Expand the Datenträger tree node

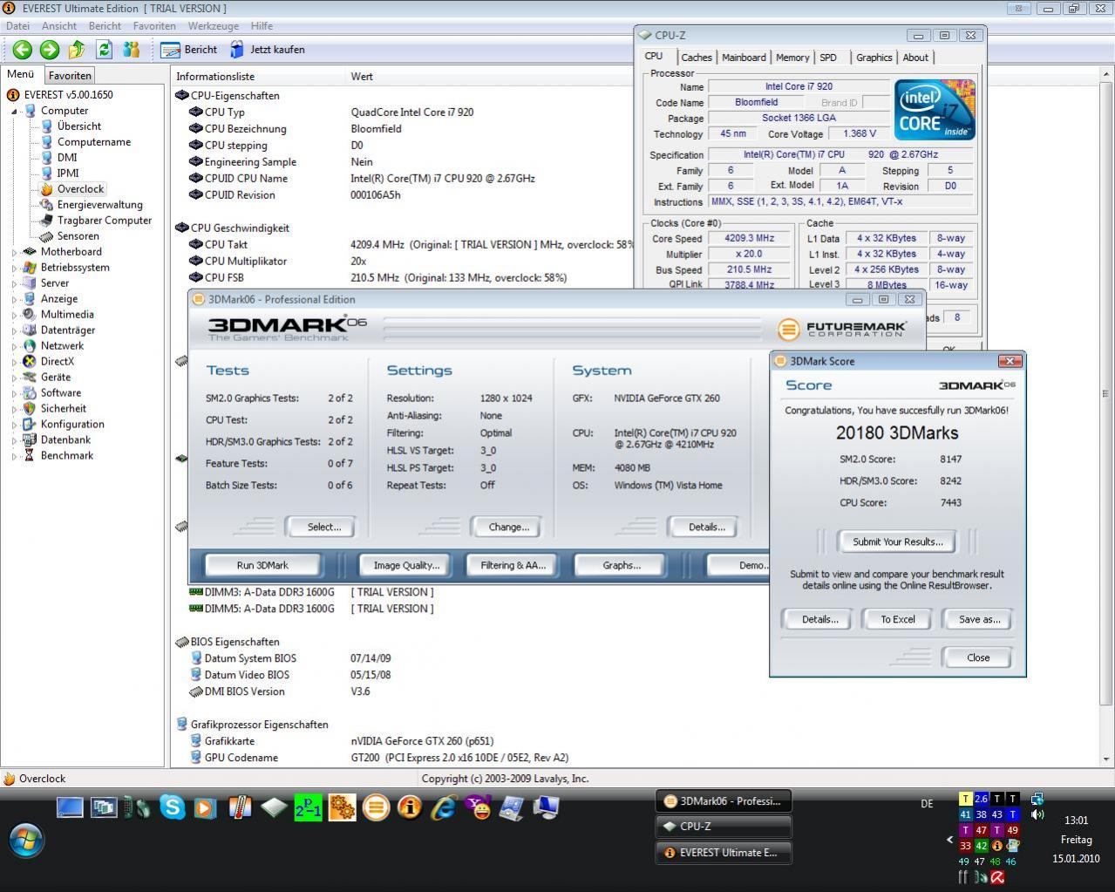14,330
